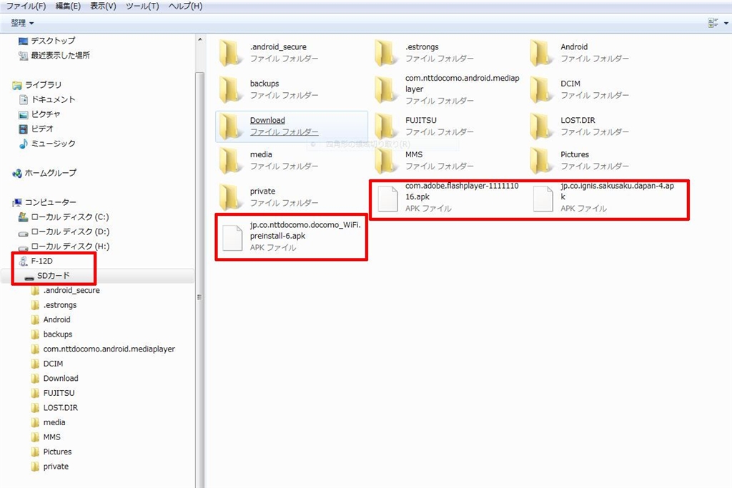The height and width of the screenshot is (488, 732).
Task: Select private folder in the tree
Action: 50,467
